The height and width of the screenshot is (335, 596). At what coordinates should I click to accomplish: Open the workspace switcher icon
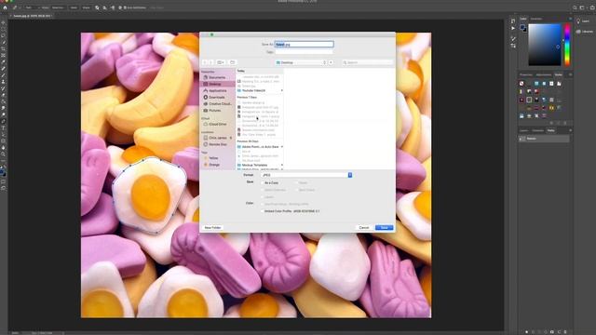581,7
